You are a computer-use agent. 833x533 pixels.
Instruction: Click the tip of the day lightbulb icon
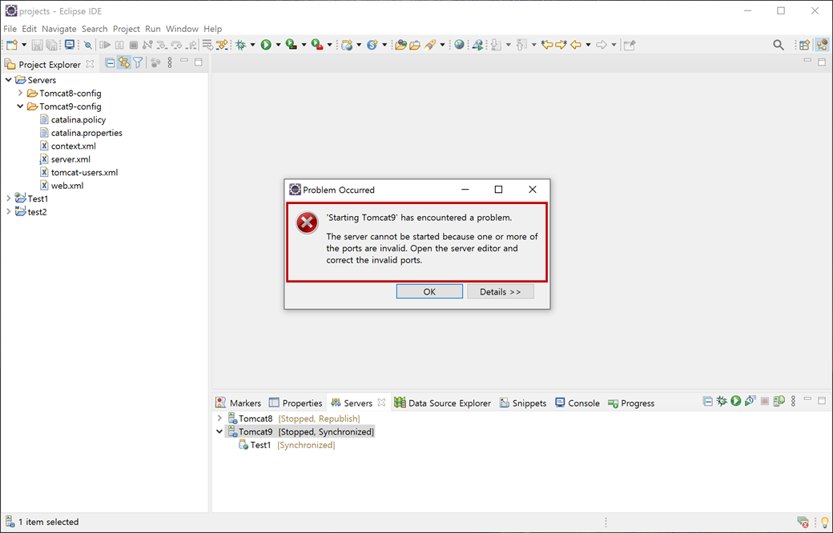tap(824, 523)
